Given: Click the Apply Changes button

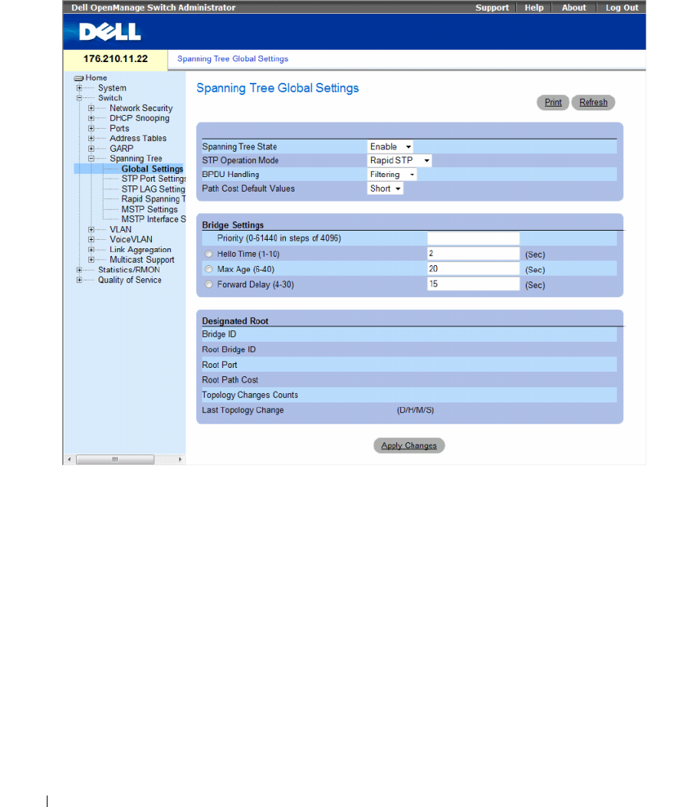Looking at the screenshot, I should 409,446.
